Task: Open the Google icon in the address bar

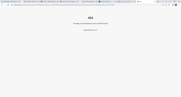Action: point(163,5)
